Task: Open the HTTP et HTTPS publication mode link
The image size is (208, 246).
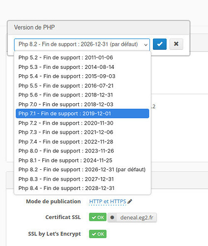Action: pos(108,201)
